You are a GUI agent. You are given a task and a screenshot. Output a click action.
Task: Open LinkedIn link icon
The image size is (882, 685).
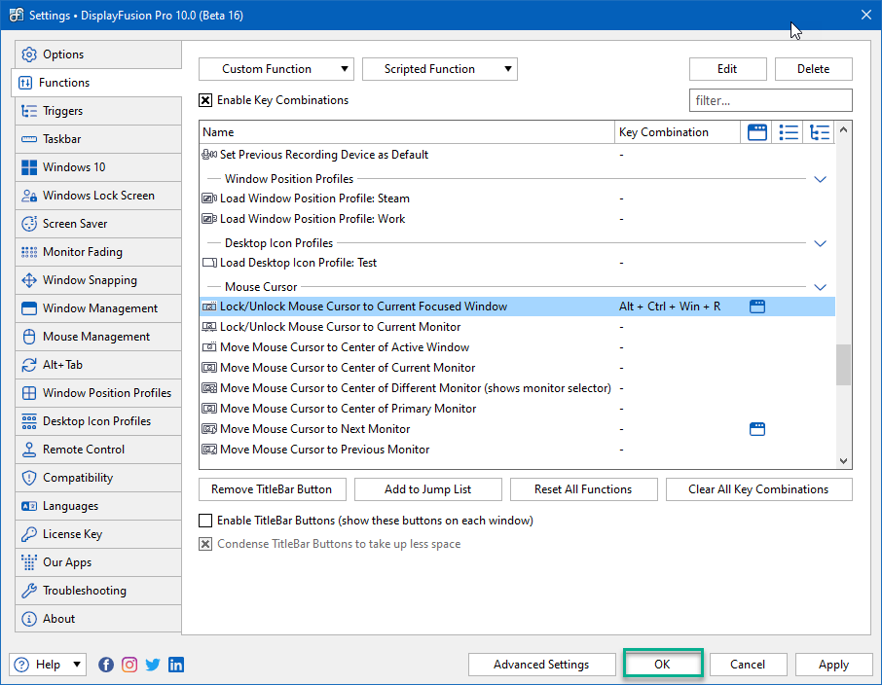click(176, 665)
